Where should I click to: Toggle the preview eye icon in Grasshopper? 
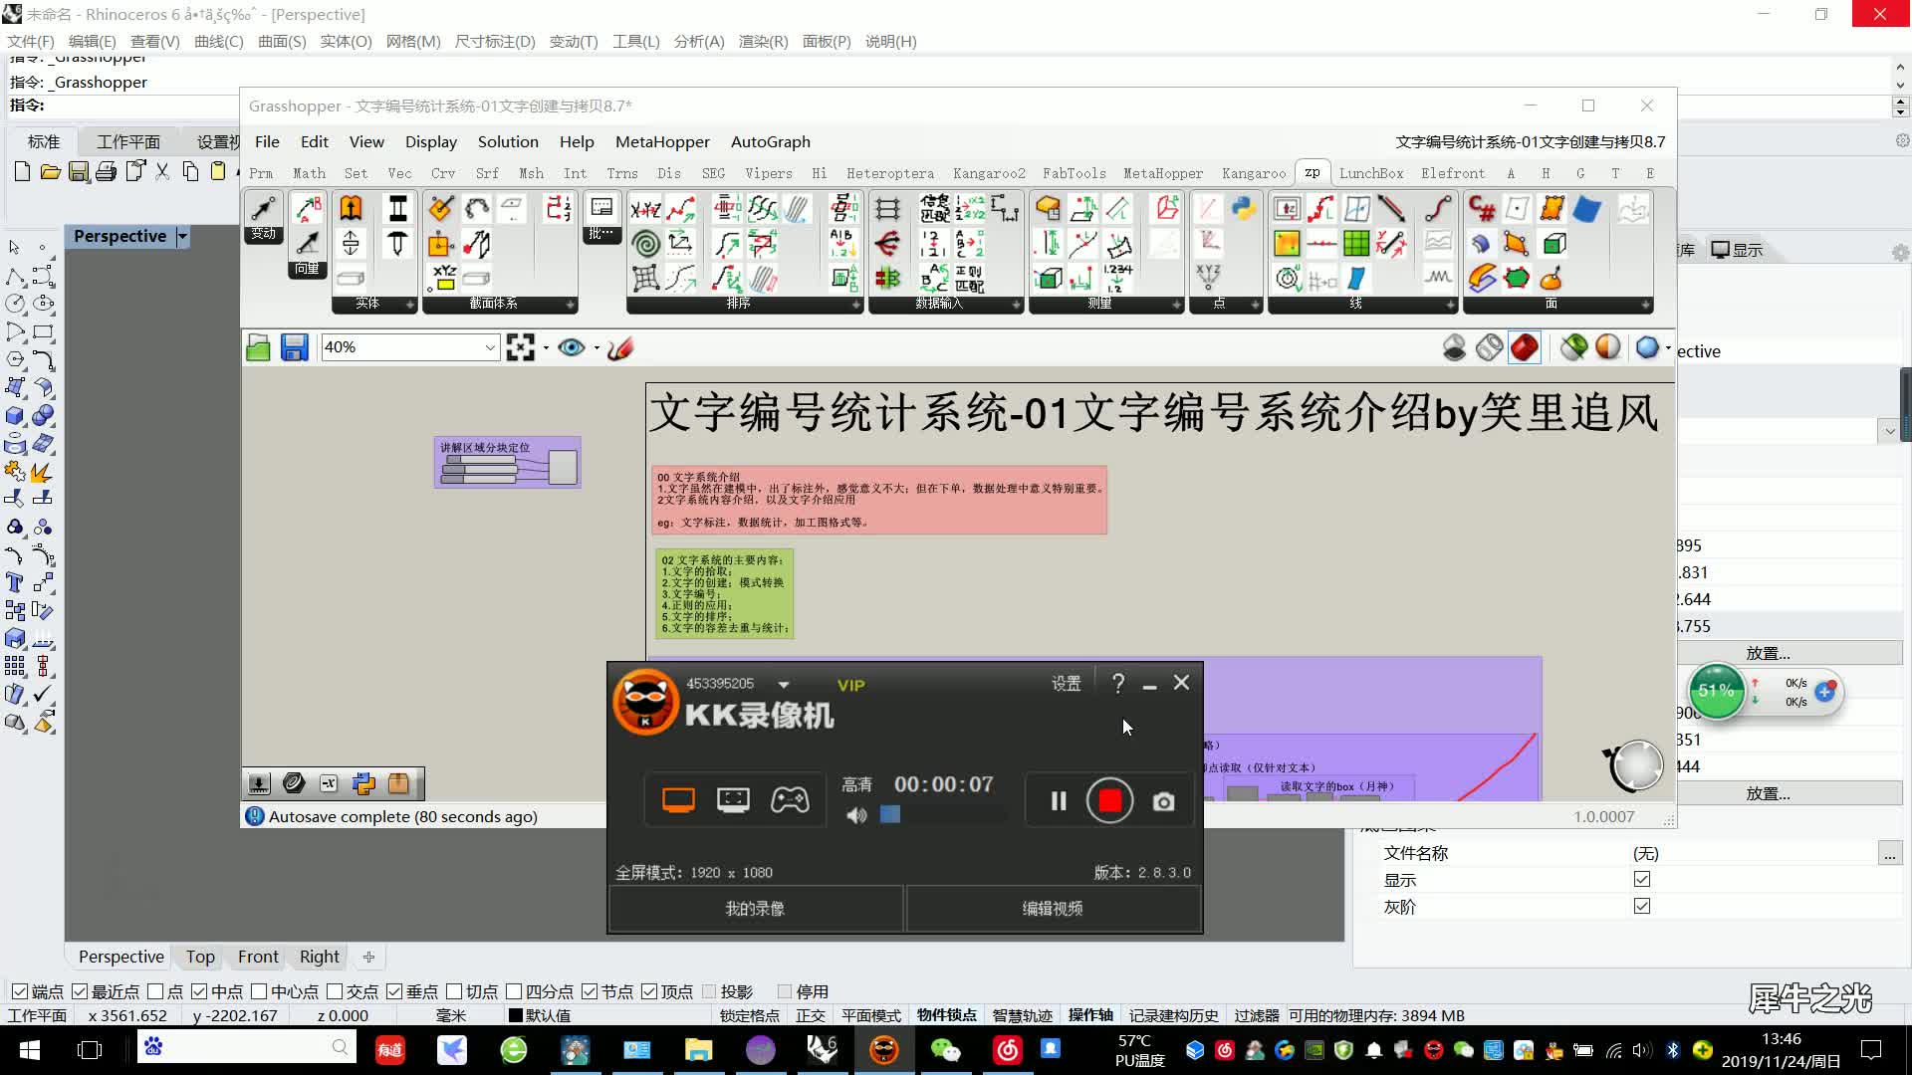(571, 347)
